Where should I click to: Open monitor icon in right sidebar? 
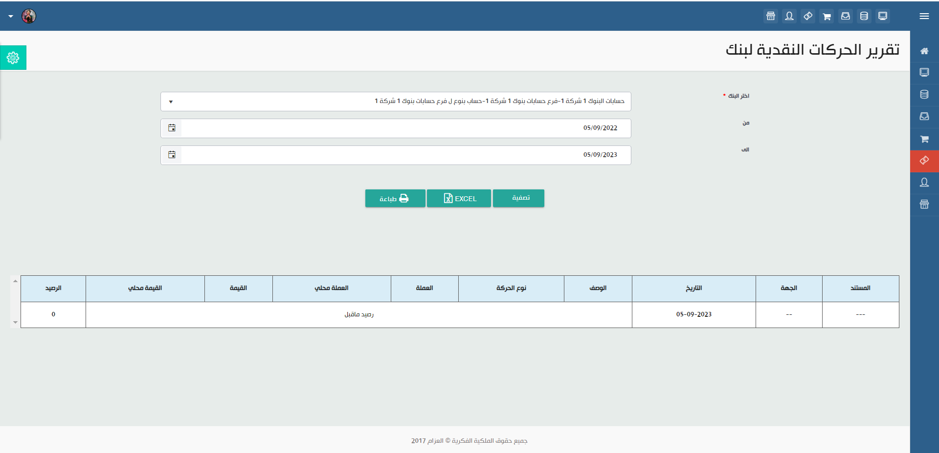tap(924, 73)
